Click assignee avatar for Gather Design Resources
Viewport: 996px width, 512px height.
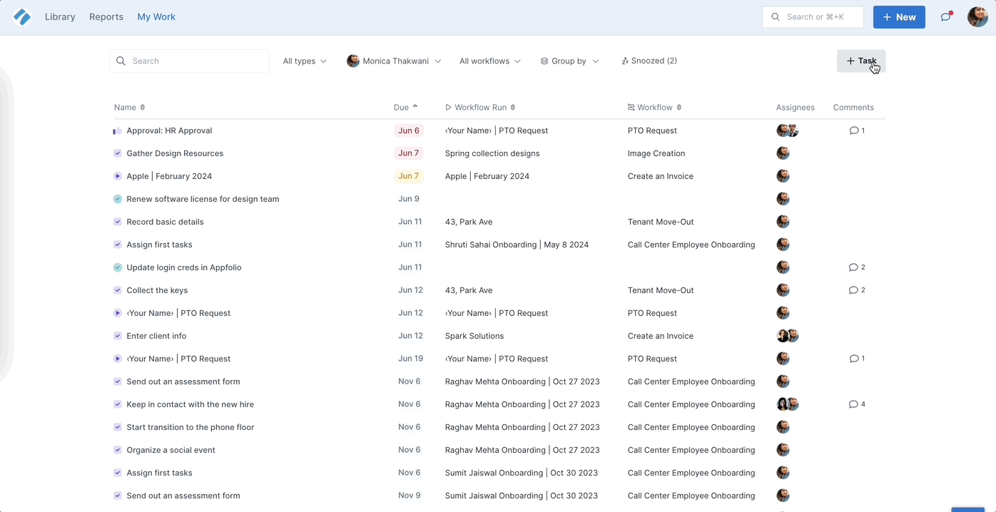point(783,153)
